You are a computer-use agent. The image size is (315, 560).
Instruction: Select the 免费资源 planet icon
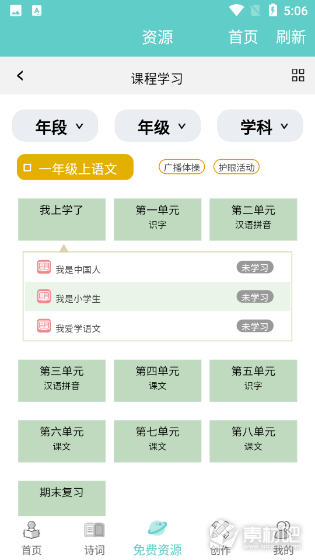[157, 528]
